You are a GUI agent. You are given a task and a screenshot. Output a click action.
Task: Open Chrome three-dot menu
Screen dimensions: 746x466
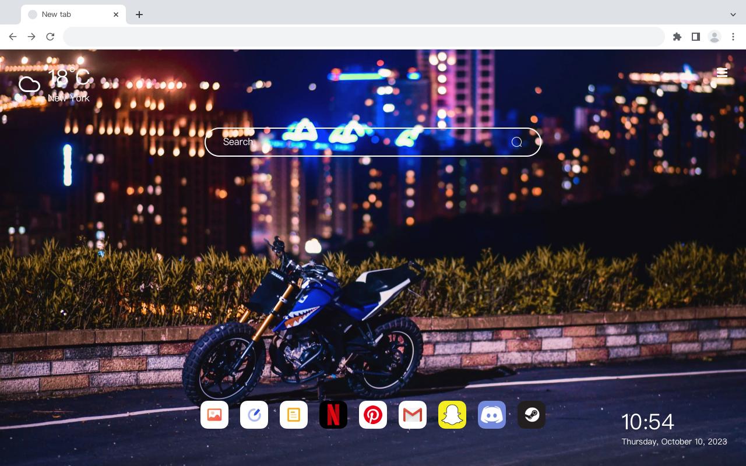click(x=733, y=37)
